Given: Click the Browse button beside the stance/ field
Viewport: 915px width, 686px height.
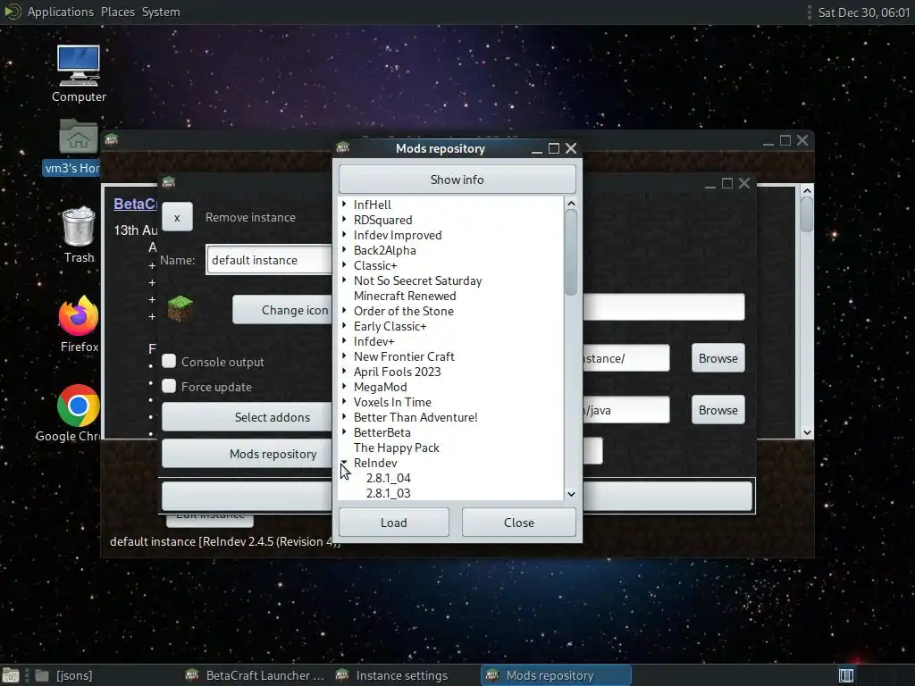Looking at the screenshot, I should coord(718,358).
